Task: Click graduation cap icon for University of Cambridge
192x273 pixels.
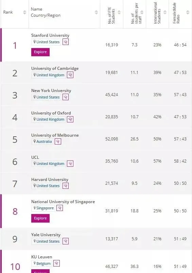Action: [70, 75]
